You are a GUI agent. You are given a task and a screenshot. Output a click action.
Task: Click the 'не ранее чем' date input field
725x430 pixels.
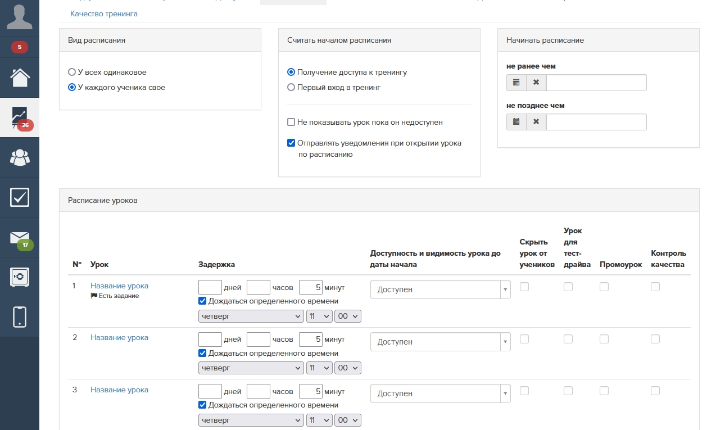[x=596, y=83]
